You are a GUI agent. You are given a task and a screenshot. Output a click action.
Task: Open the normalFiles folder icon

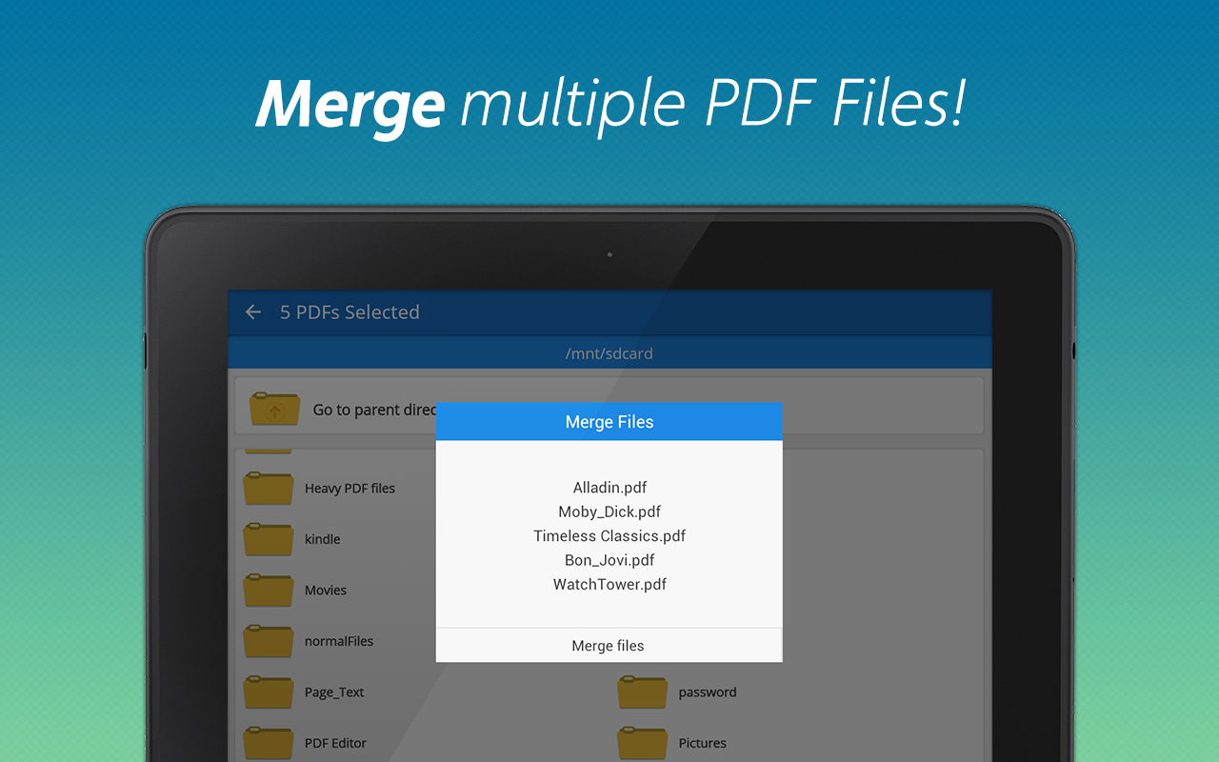click(x=268, y=641)
